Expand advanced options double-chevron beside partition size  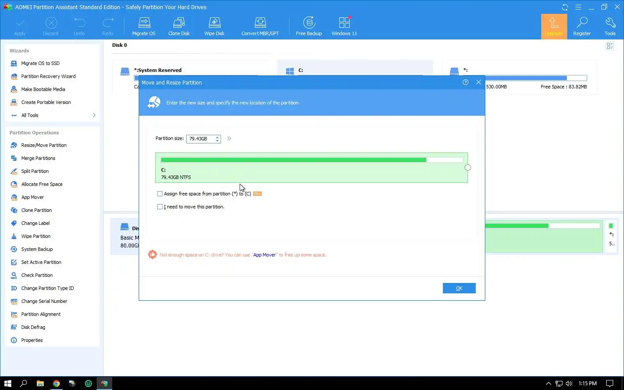click(229, 139)
